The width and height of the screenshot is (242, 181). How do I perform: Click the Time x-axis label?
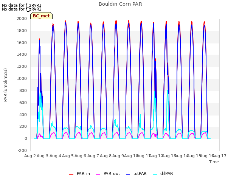(x=214, y=162)
